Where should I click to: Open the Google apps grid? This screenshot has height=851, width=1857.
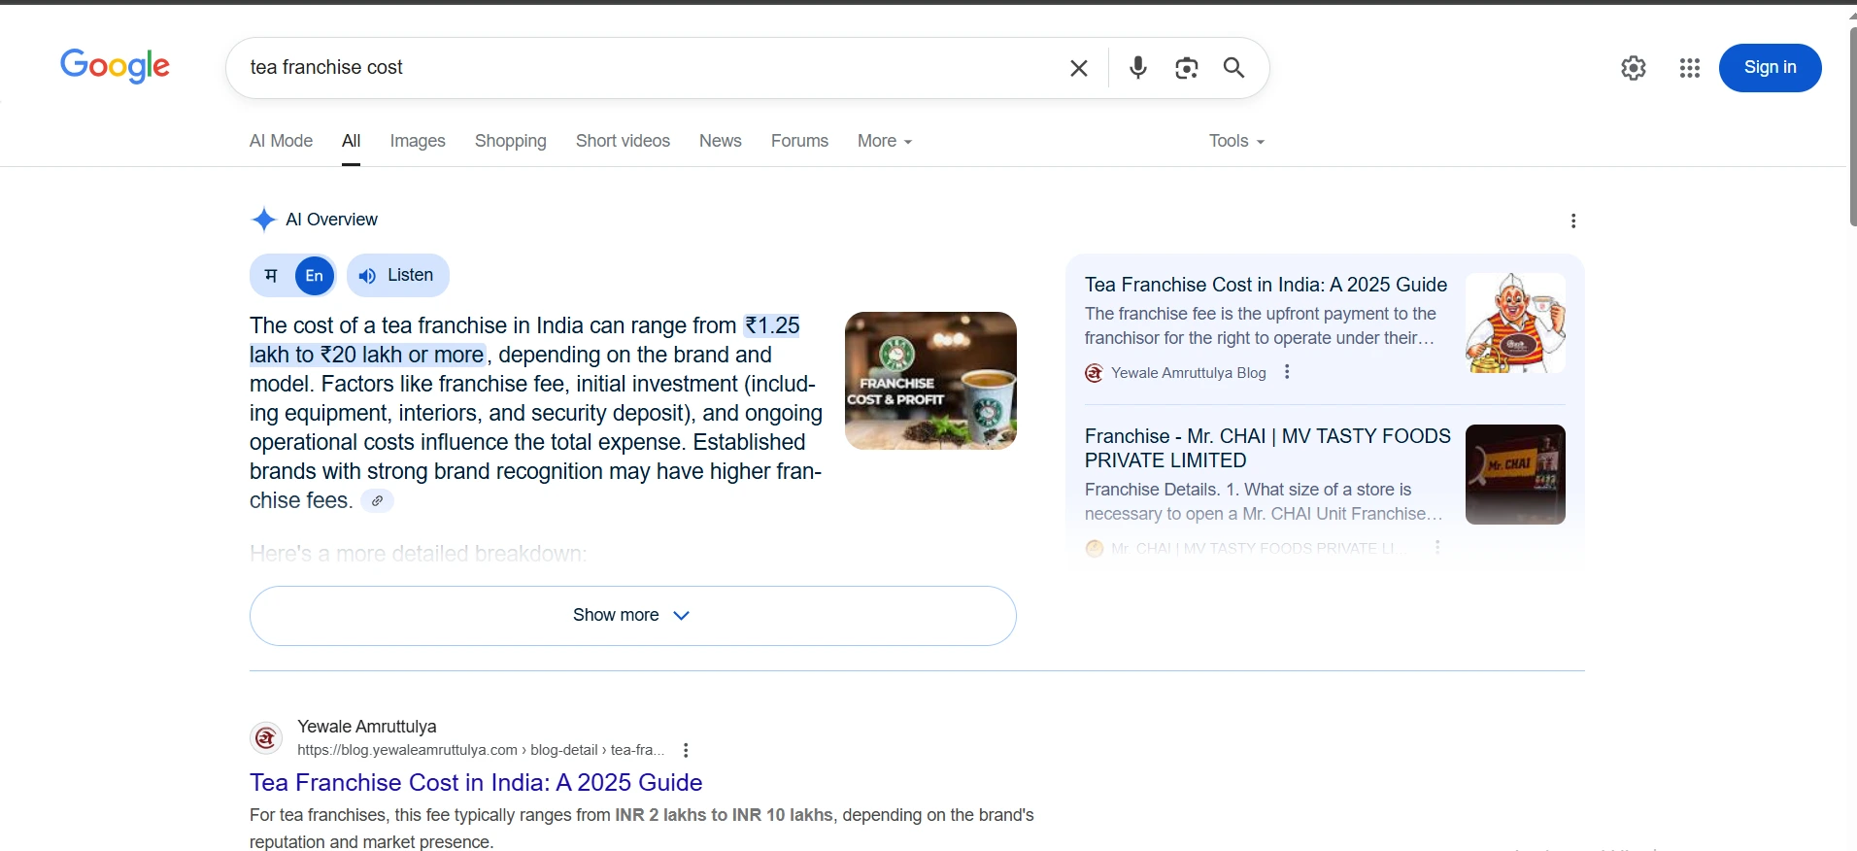pos(1690,68)
